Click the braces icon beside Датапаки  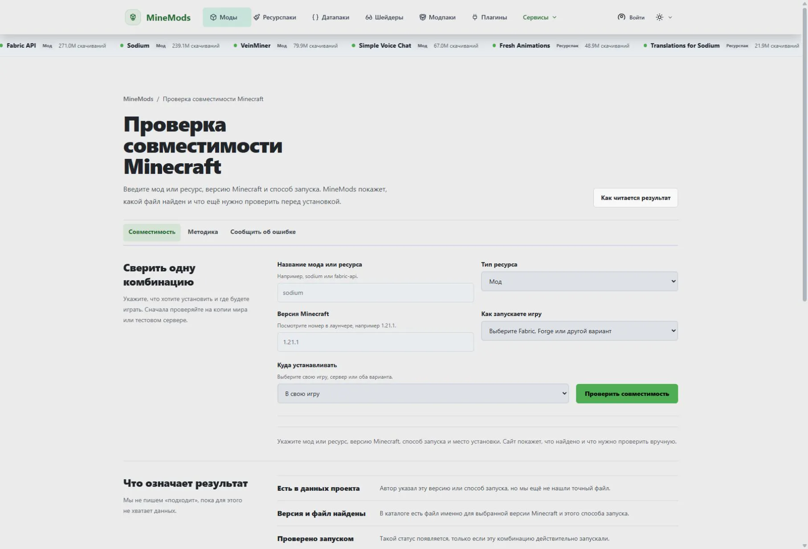point(315,17)
